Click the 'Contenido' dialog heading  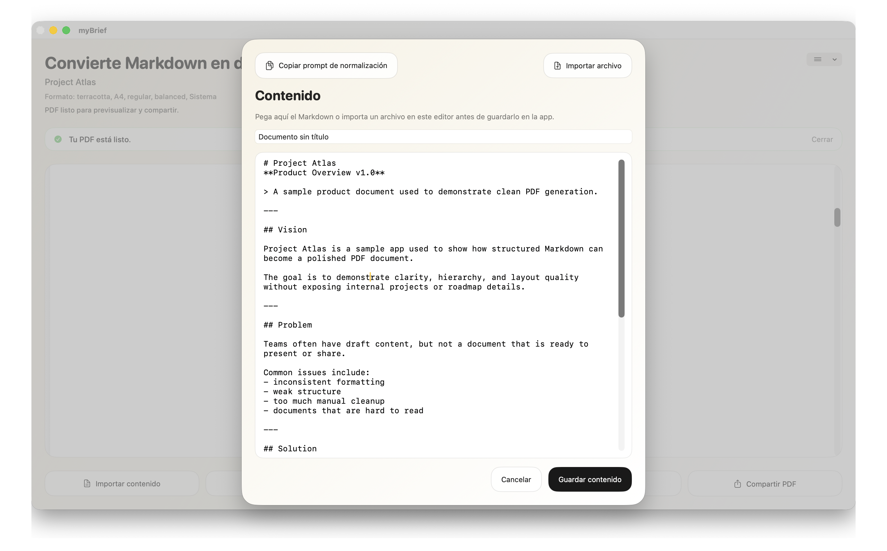click(x=288, y=95)
